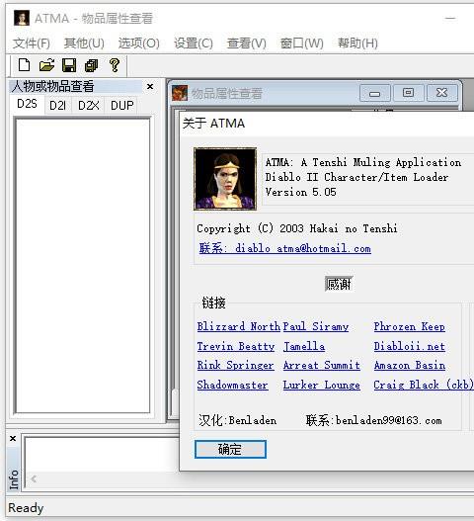Open the 文件(F) menu
474x521 pixels.
tap(32, 43)
